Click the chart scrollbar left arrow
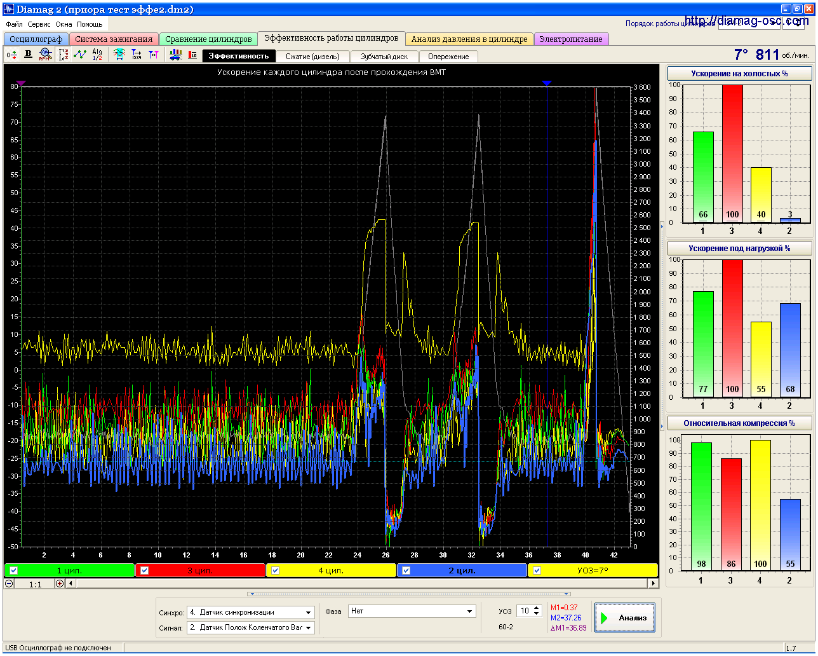 (70, 584)
